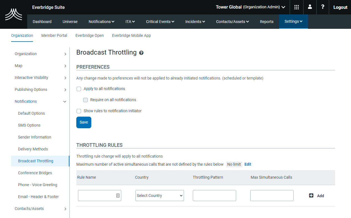Screen dimensions: 351x218
Task: Open help for Broadcast Throttling heading
Action: pyautogui.click(x=141, y=53)
